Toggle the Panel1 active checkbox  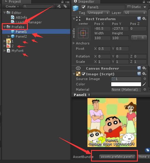(x=83, y=7)
